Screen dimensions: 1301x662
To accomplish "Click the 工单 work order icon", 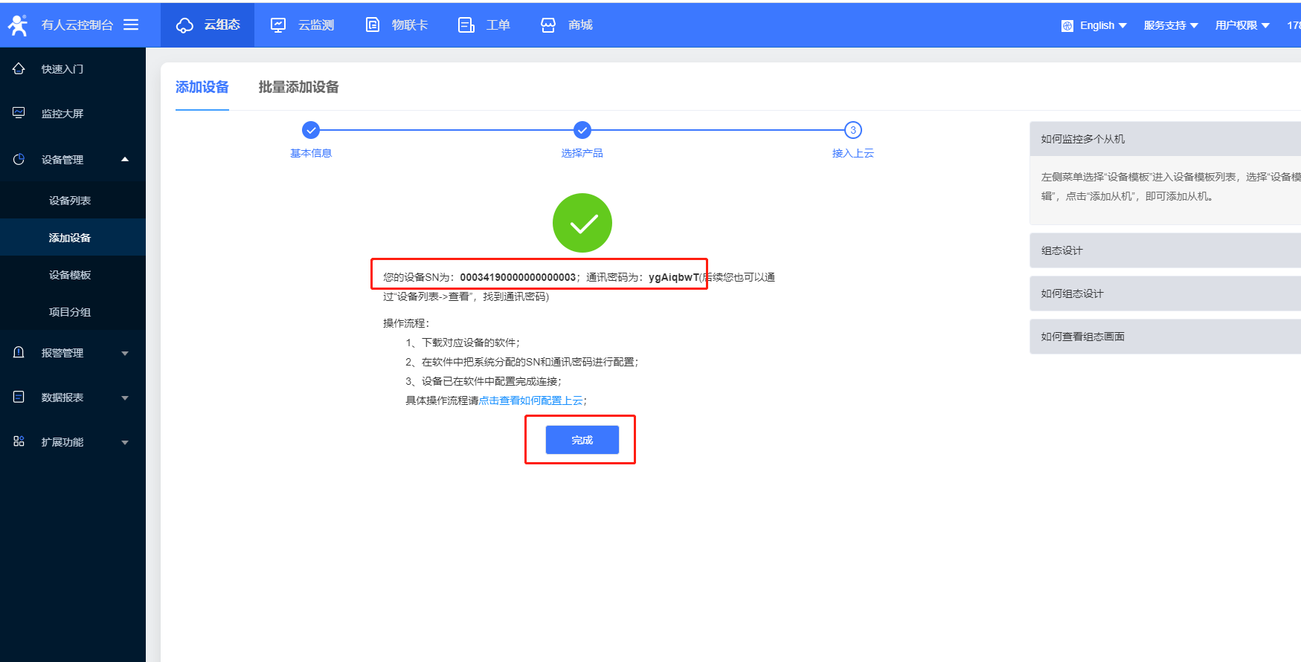I will (466, 25).
